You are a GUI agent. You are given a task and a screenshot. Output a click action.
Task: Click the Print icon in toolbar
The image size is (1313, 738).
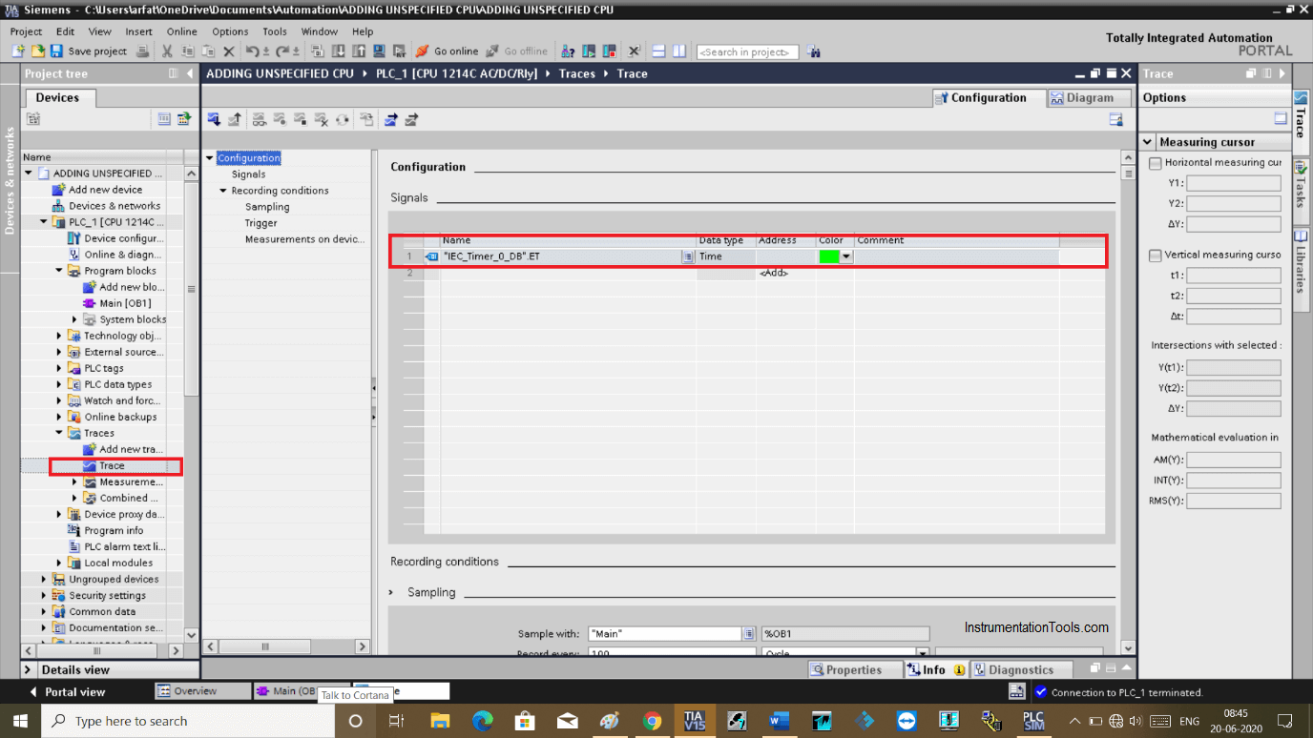[143, 51]
